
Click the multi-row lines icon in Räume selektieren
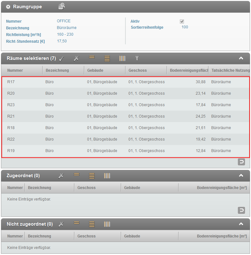[107, 58]
